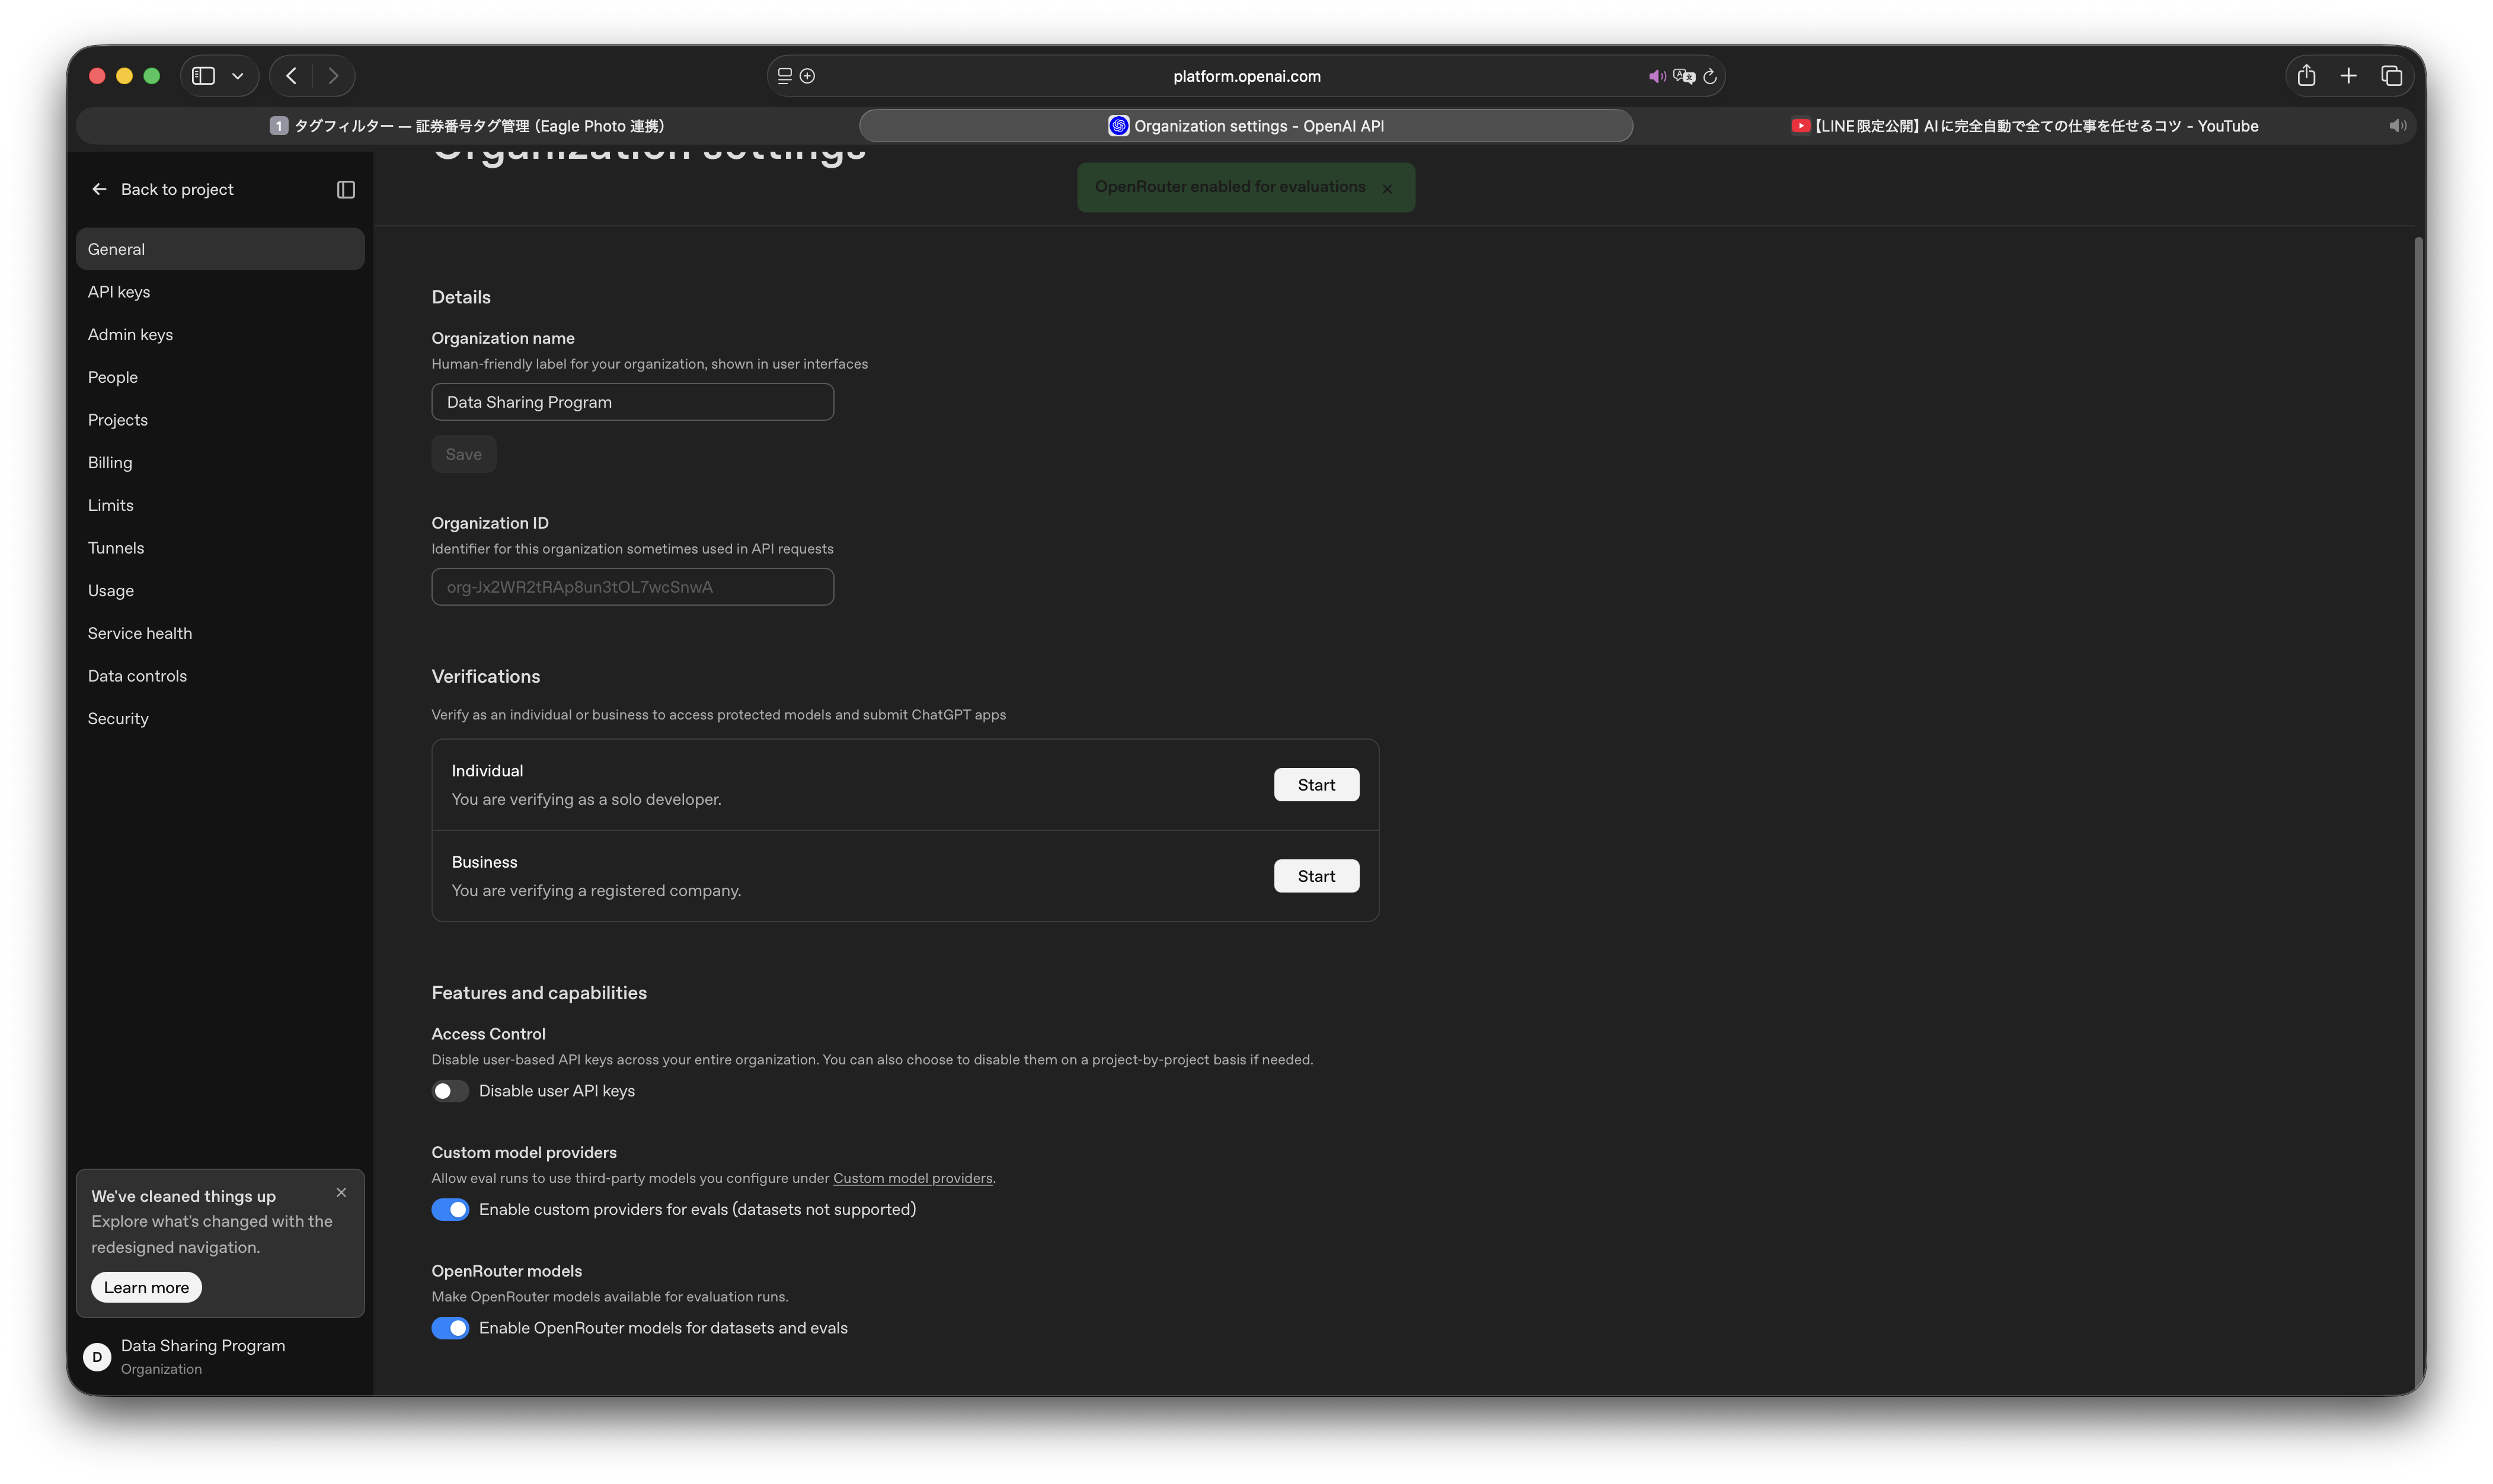The height and width of the screenshot is (1484, 2493).
Task: Open Billing settings
Action: 220,463
